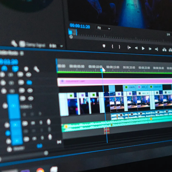Toggle the eye icon of the Video 1 track
172x172 pixels.
[x=31, y=98]
